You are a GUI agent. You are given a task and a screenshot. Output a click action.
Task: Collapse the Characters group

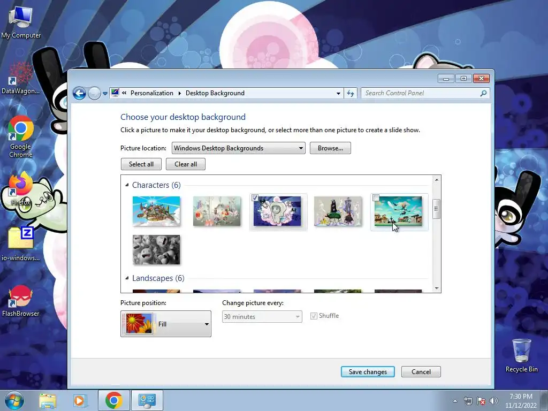(127, 185)
